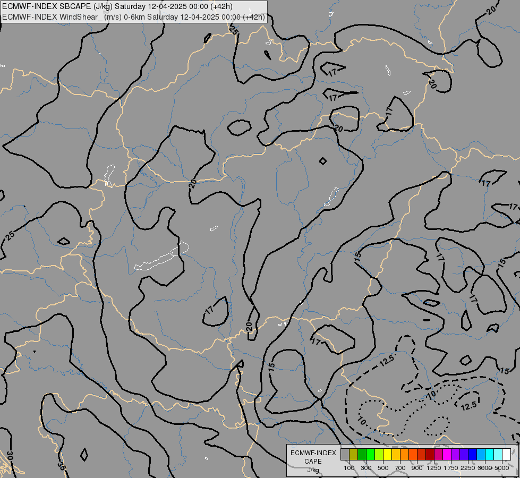Viewport: 520px width, 478px height.
Task: Click the 'J/kg' unit label in legend
Action: tap(313, 471)
